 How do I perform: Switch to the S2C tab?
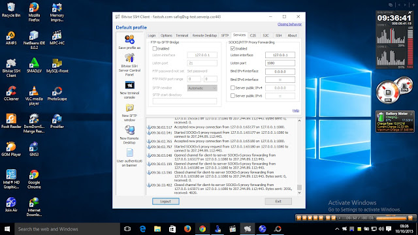click(266, 35)
